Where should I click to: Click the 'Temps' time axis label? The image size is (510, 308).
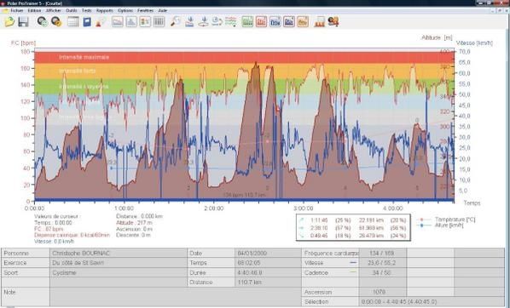472,202
